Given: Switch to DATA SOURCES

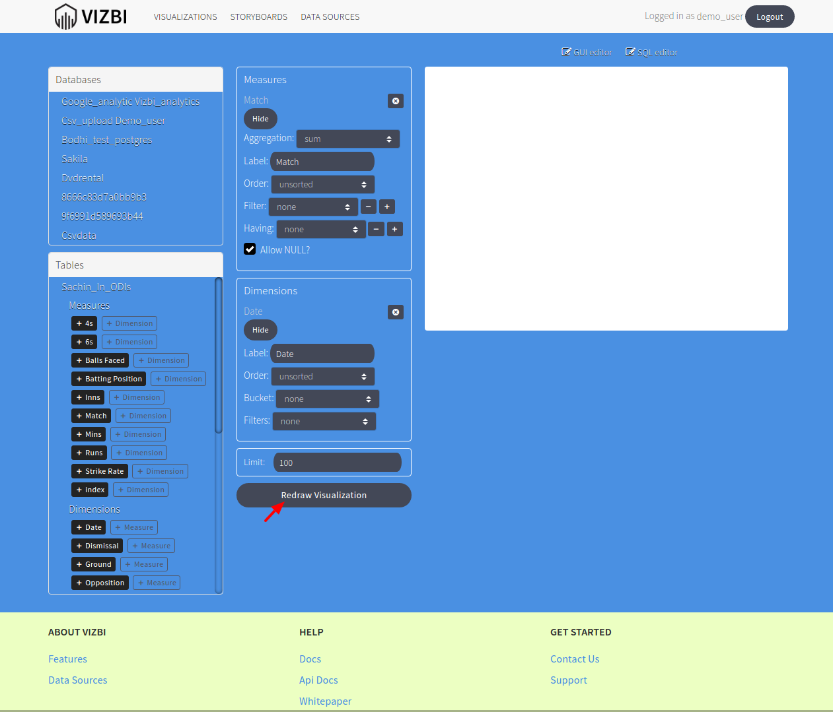Looking at the screenshot, I should tap(330, 16).
